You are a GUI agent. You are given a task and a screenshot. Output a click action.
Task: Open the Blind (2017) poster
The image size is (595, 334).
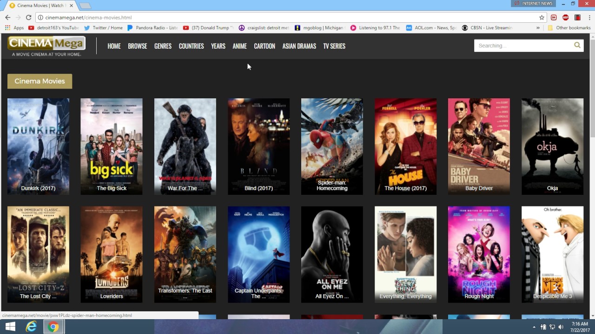click(258, 146)
